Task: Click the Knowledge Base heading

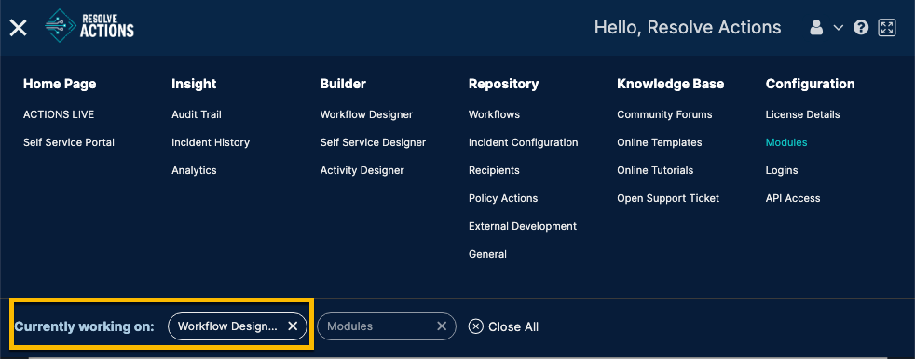Action: click(x=671, y=84)
